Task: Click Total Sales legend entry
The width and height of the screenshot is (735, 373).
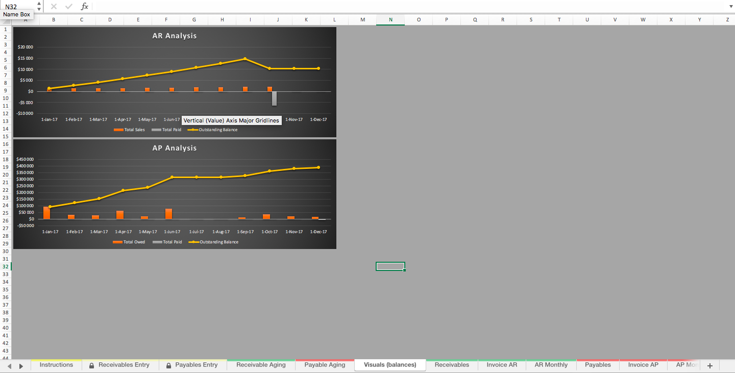Action: [x=130, y=130]
